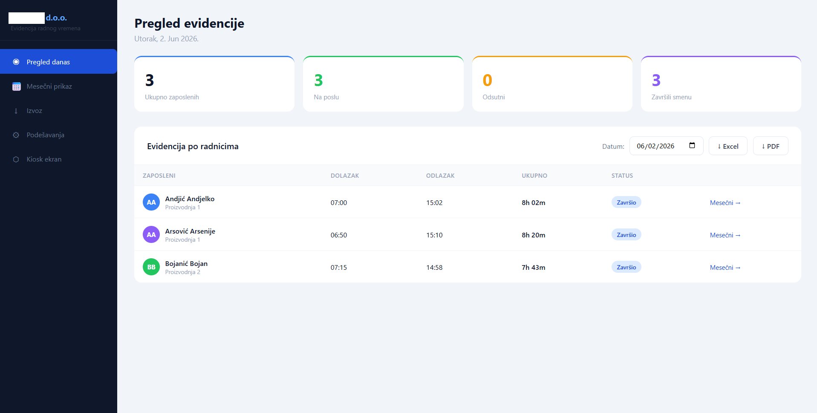Click the DOLAZAK column header

coord(345,176)
